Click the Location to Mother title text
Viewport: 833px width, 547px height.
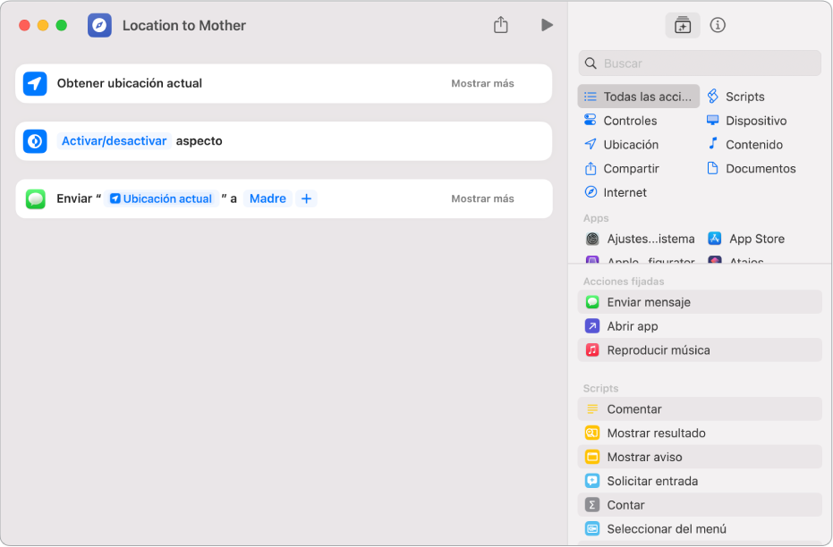183,25
